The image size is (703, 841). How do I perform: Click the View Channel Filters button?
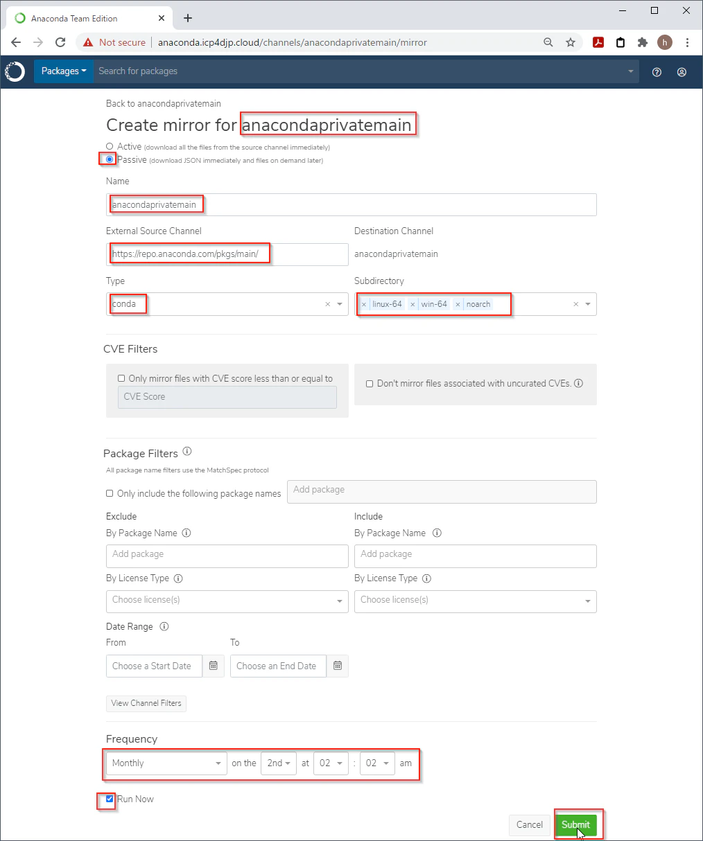(146, 703)
